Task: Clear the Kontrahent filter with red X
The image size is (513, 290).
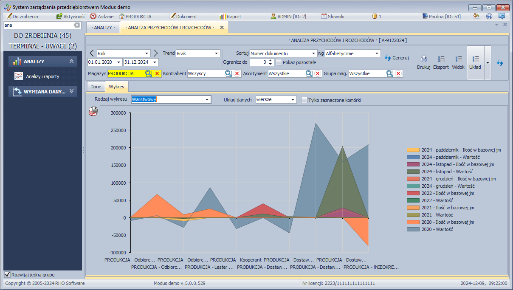Action: click(x=237, y=73)
